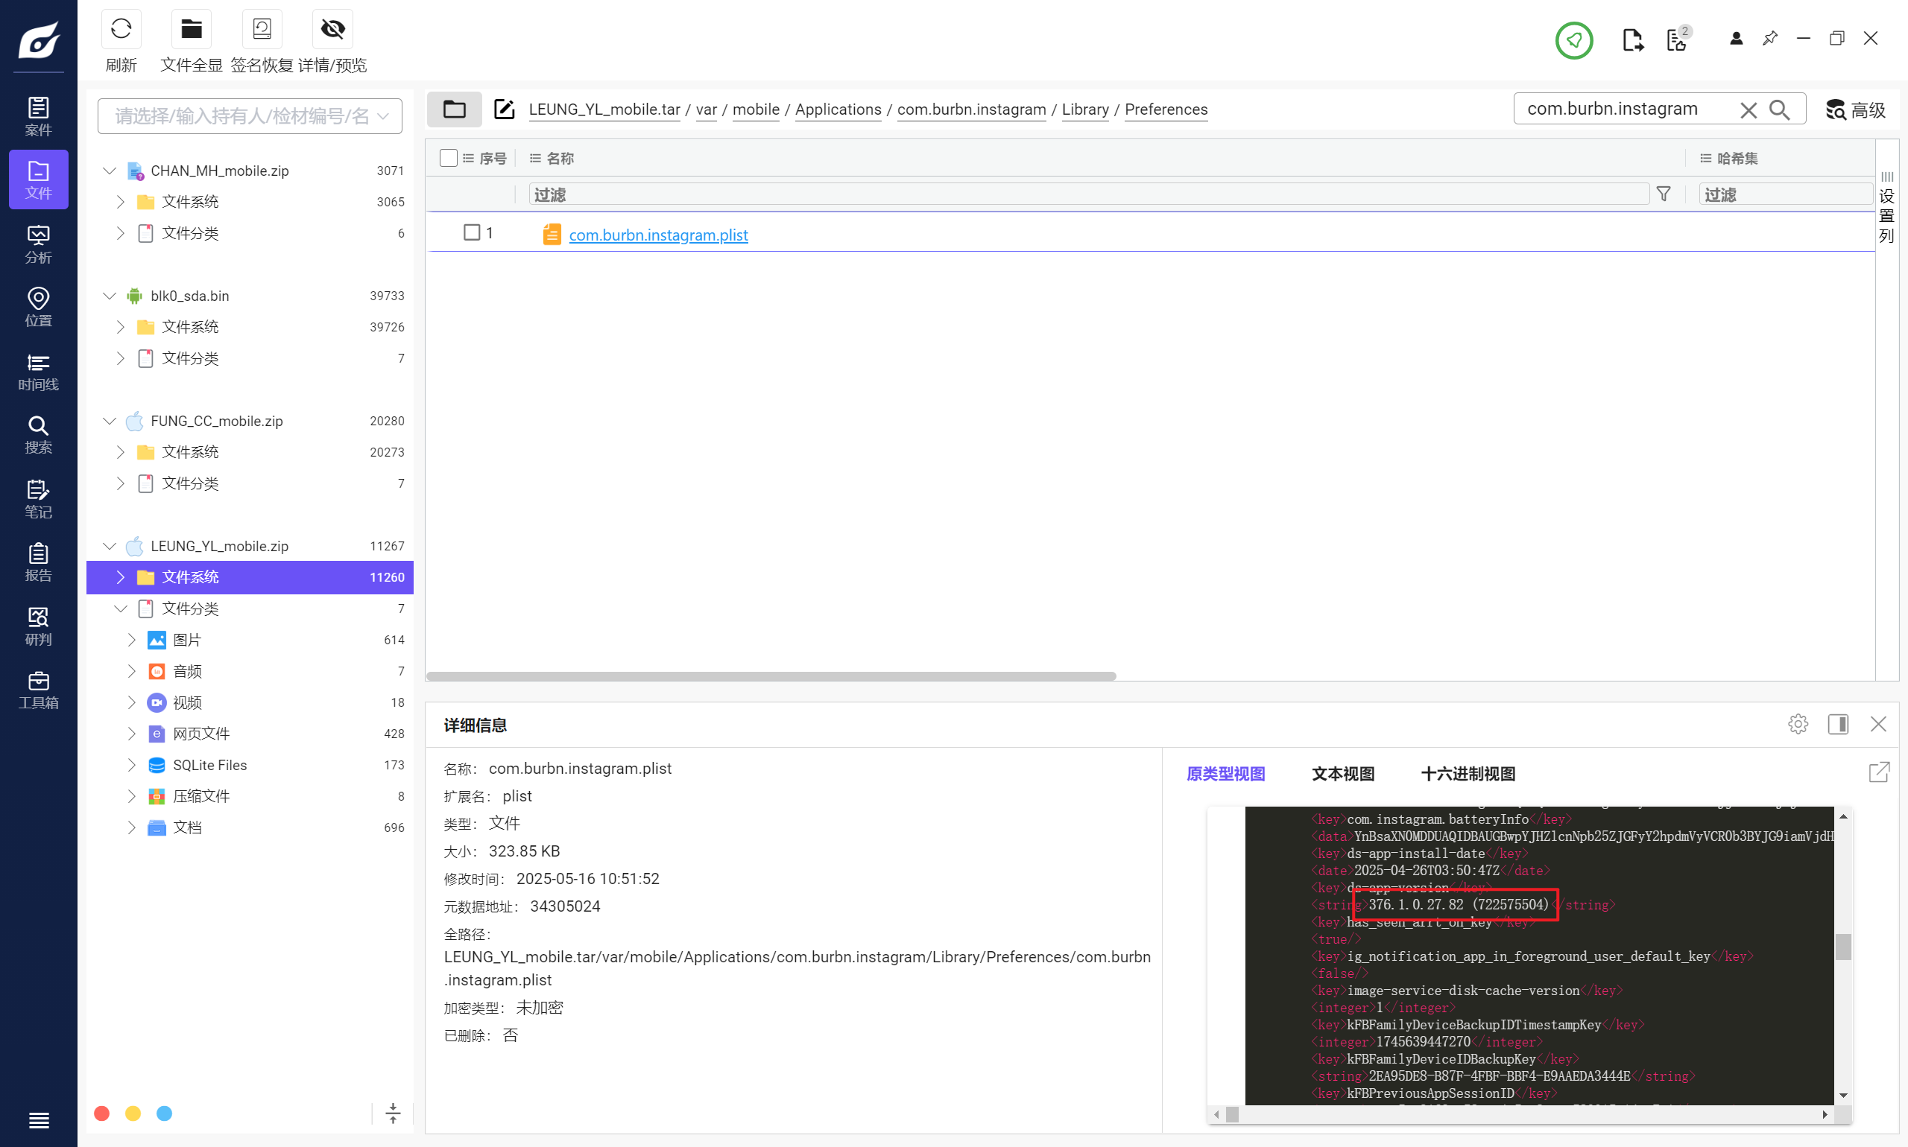
Task: Toggle the 详情/预览 eye icon
Action: 332,29
